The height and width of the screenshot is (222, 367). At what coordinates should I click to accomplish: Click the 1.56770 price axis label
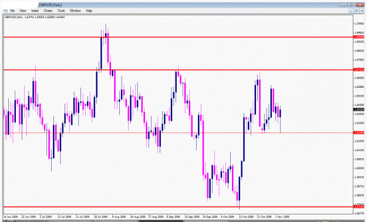pyautogui.click(x=359, y=213)
